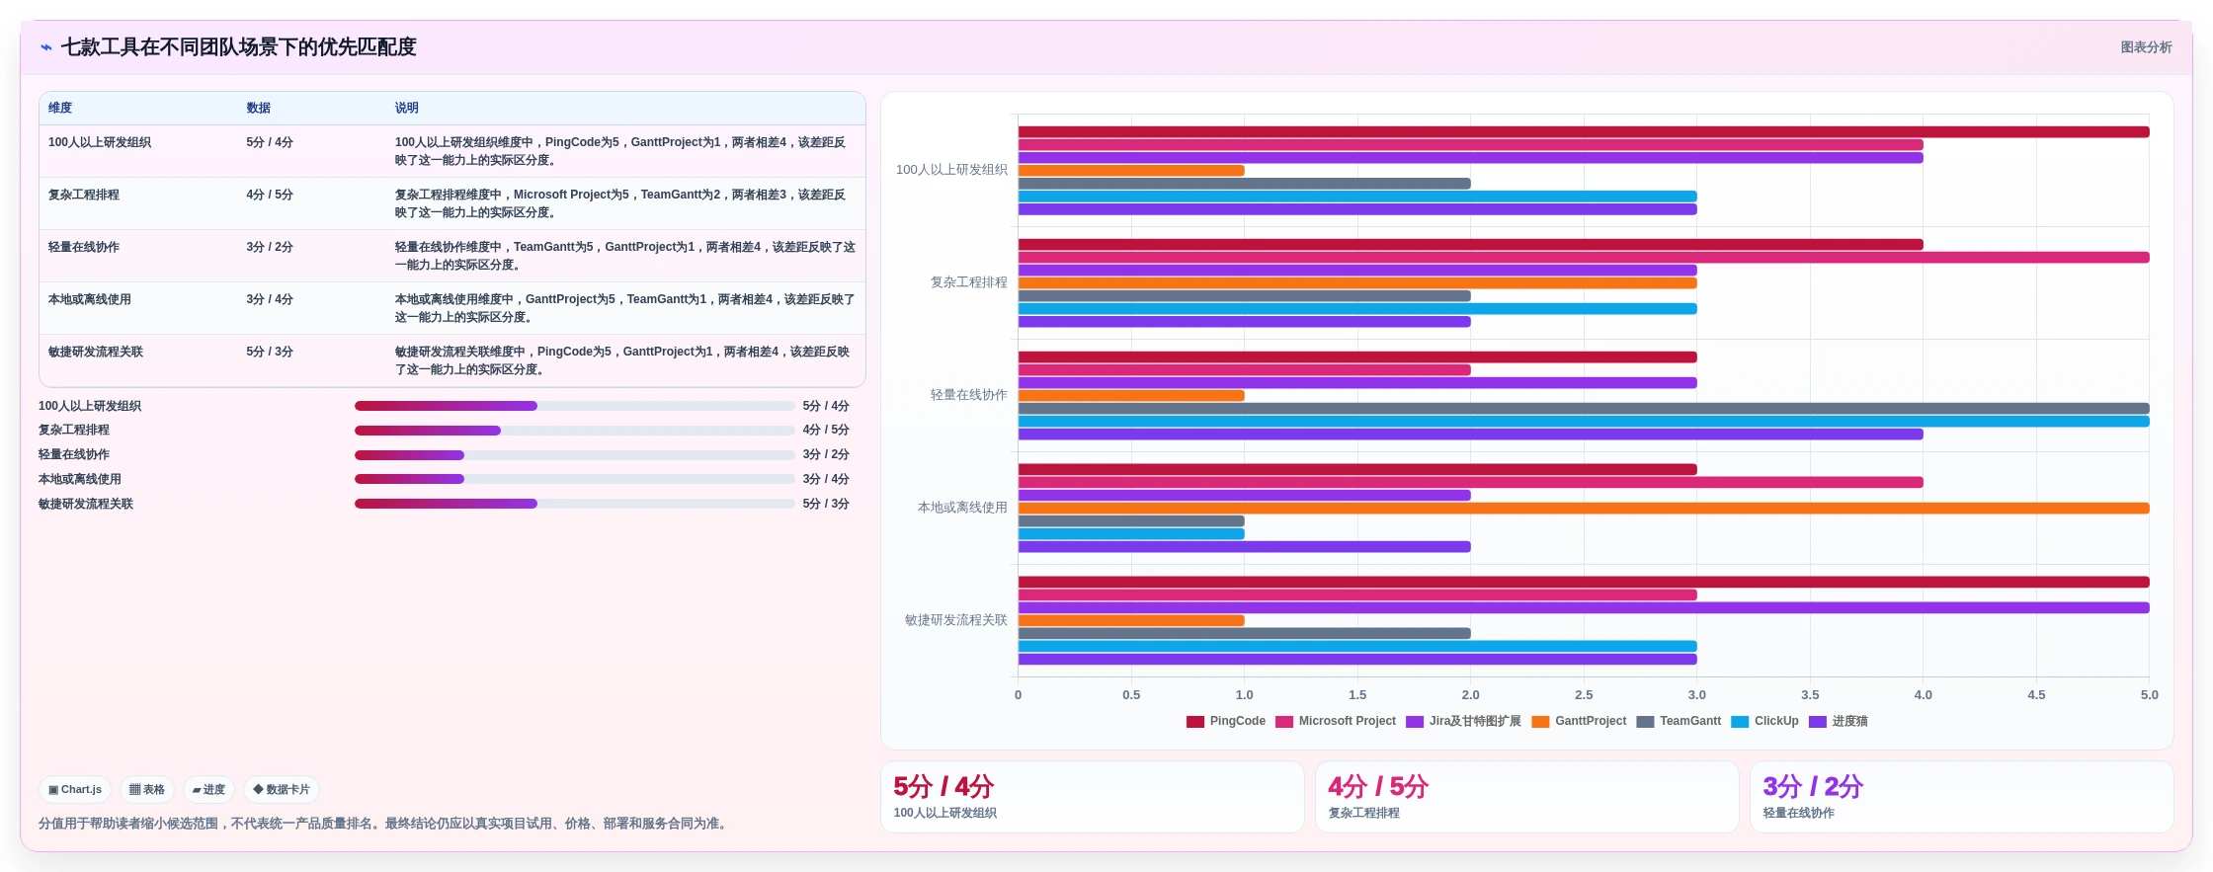Click the 5分 / 4分 summary card

pyautogui.click(x=1092, y=797)
